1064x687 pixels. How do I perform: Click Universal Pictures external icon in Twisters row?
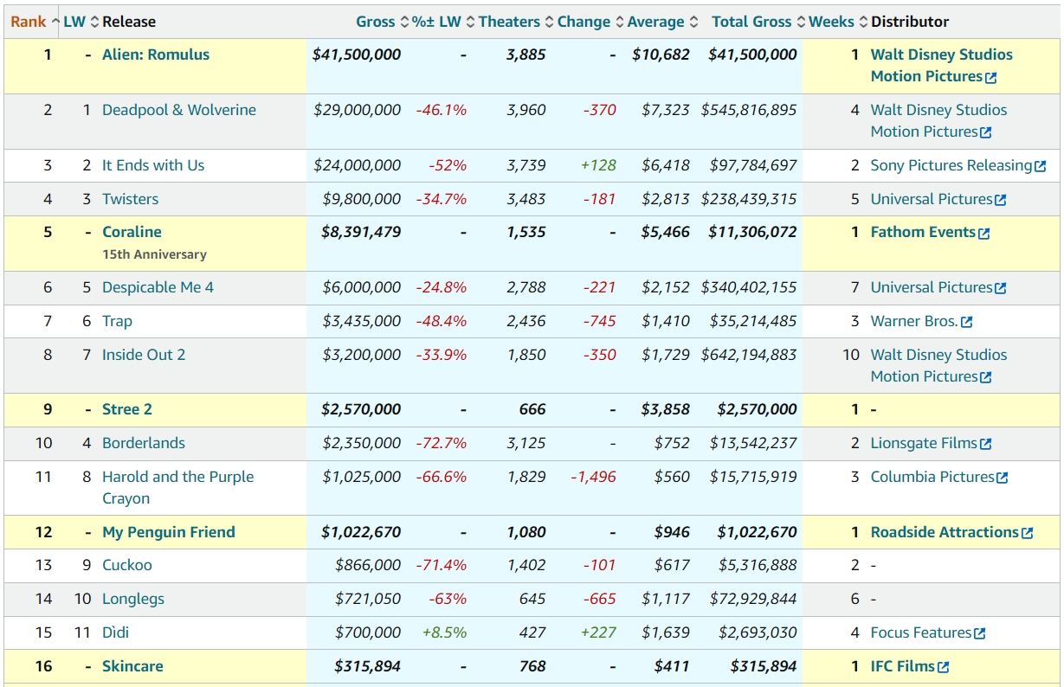click(1001, 200)
